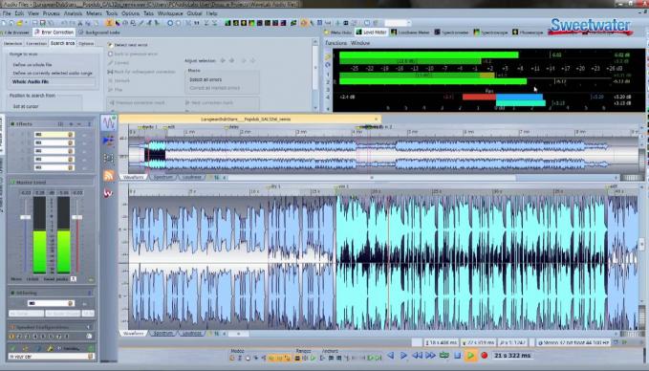The image size is (649, 371).
Task: Click Detect next error
Action: tap(127, 44)
